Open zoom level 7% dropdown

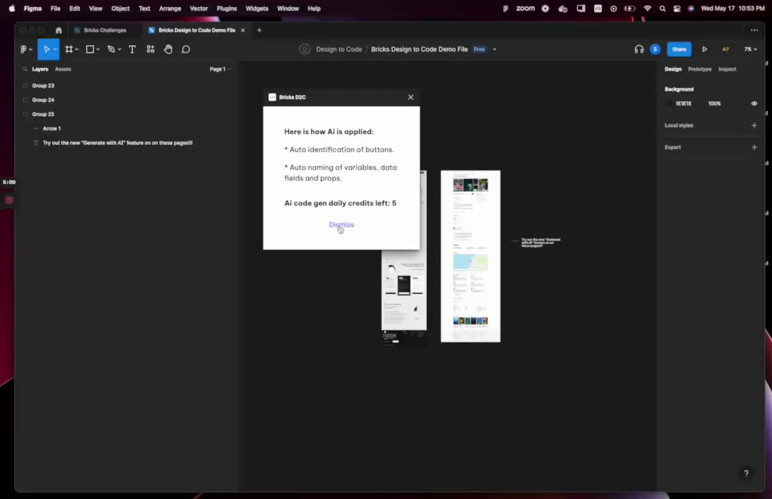(x=751, y=49)
